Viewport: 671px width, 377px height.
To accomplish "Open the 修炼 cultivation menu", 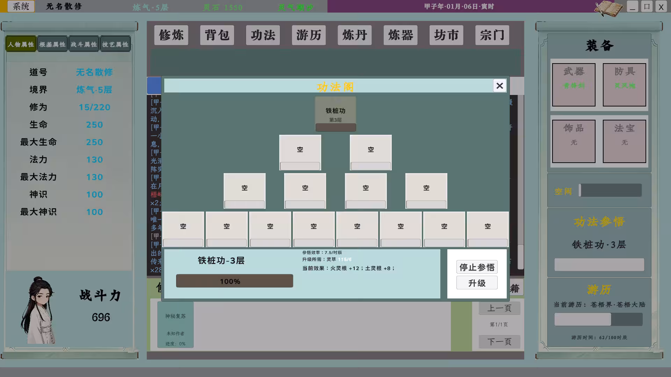I will click(x=171, y=35).
